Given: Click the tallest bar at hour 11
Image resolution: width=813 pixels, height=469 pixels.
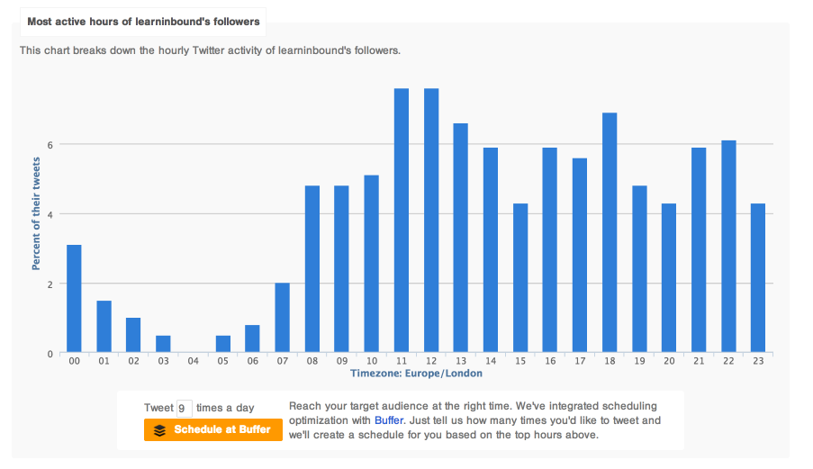Looking at the screenshot, I should point(402,221).
